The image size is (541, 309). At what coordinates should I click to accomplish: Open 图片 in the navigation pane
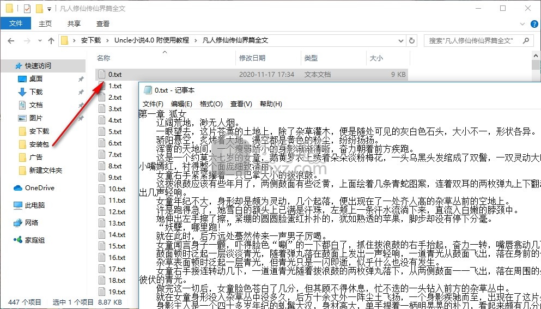pos(35,118)
